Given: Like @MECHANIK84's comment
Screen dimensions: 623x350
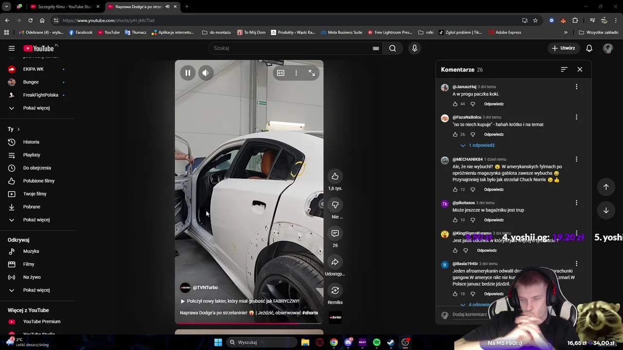Looking at the screenshot, I should [x=455, y=190].
